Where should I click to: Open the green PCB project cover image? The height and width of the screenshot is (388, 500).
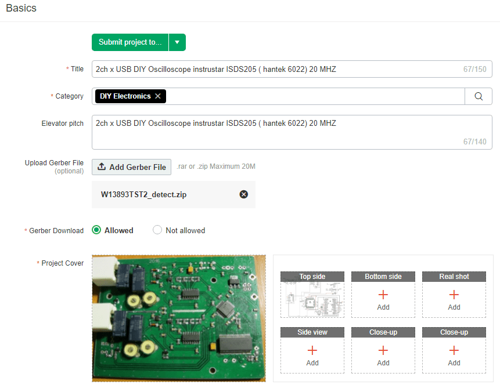pos(179,317)
